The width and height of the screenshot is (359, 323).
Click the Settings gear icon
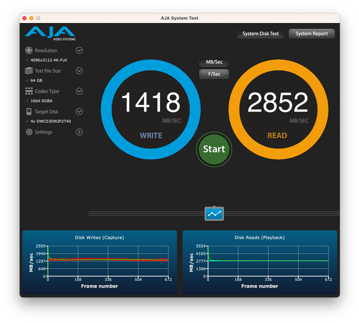click(x=29, y=132)
